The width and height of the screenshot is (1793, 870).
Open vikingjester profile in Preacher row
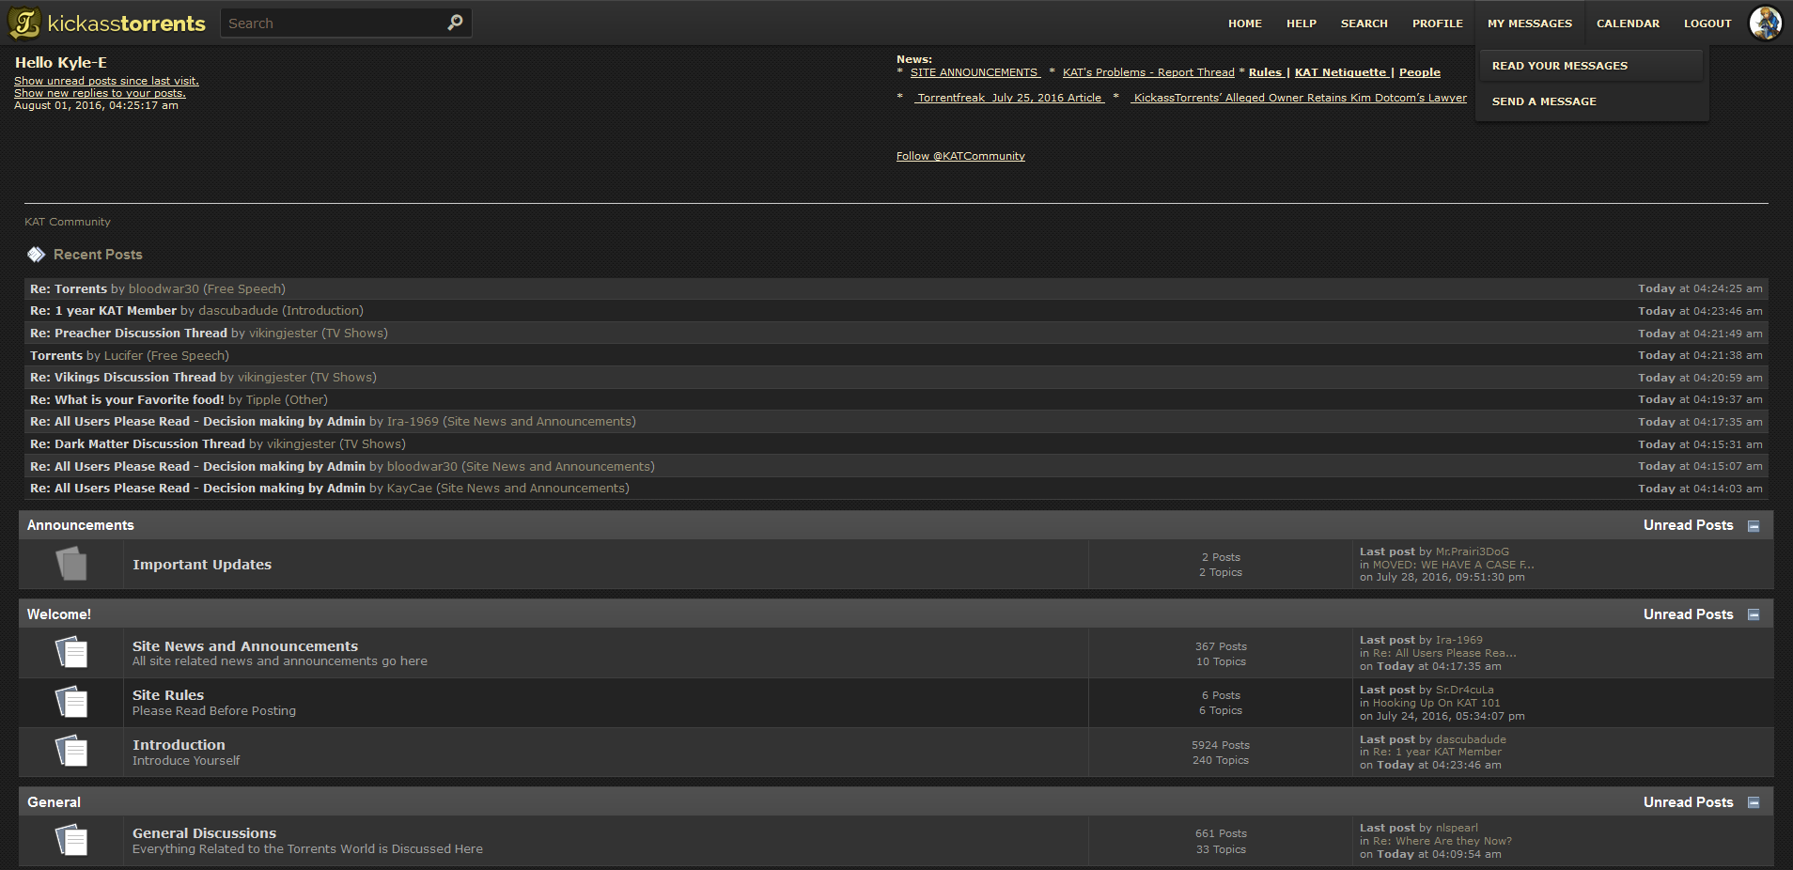coord(283,333)
